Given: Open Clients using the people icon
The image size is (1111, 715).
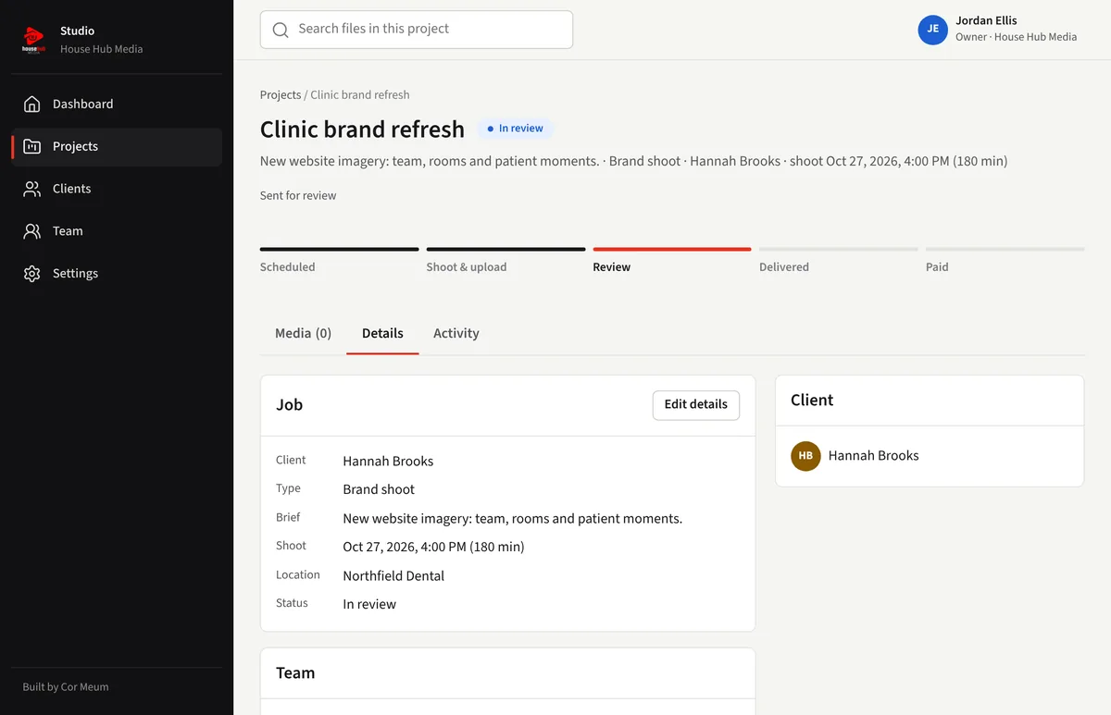Looking at the screenshot, I should (x=32, y=189).
